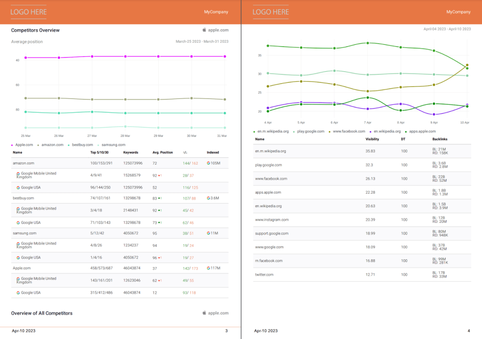
Task: Click the magenta legend dot for Apple.com
Action: (12, 145)
